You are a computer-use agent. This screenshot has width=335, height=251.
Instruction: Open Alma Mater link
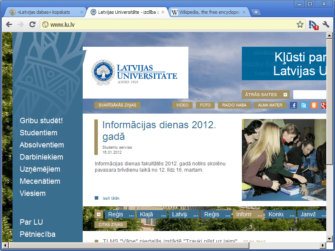click(x=270, y=105)
